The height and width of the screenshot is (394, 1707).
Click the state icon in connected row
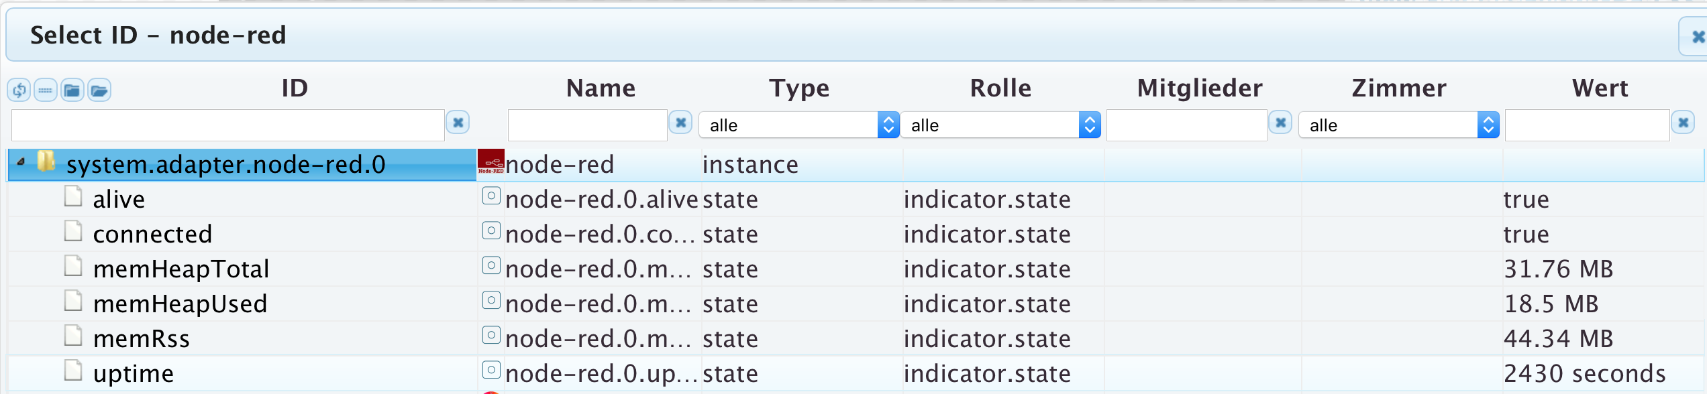coord(492,231)
